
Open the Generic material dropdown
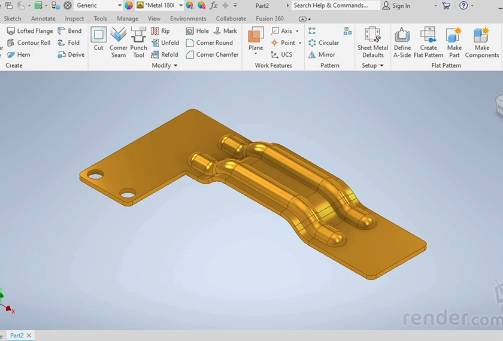tap(119, 5)
